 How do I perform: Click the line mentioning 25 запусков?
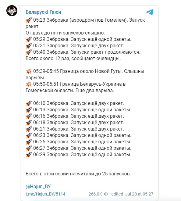click(78, 174)
